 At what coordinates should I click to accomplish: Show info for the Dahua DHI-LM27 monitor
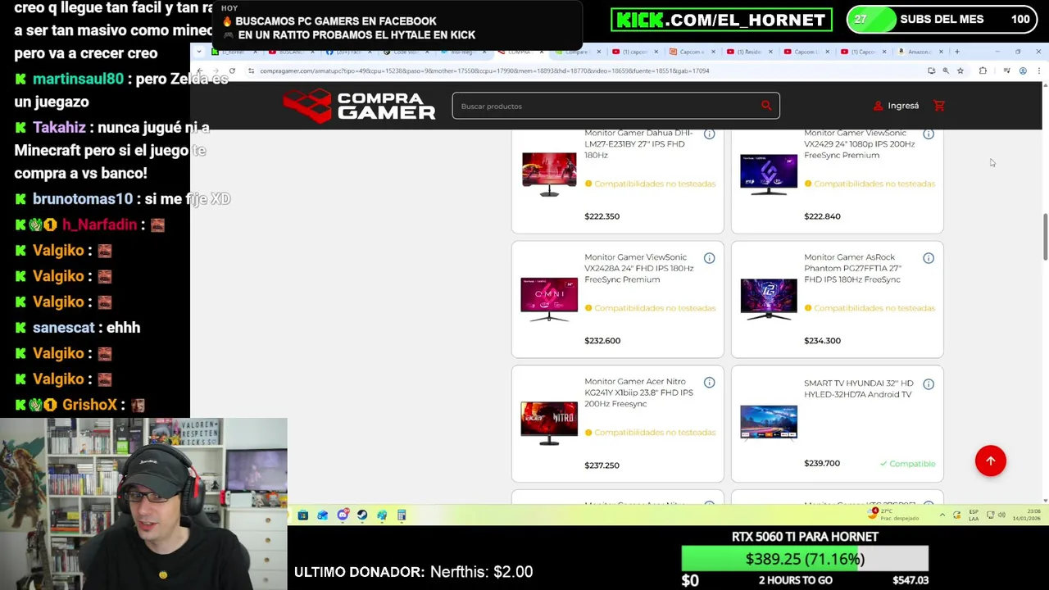[x=709, y=134]
